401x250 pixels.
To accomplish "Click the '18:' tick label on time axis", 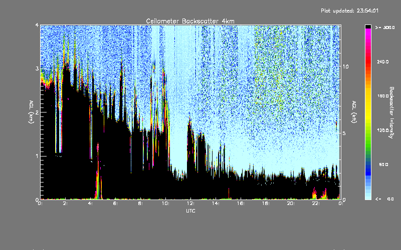I will click(x=266, y=203).
